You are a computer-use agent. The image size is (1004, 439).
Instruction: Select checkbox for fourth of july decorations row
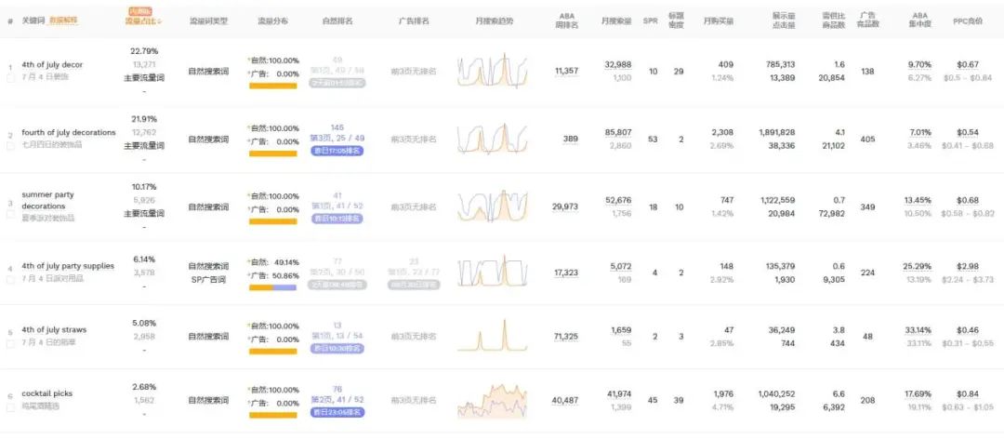[x=10, y=144]
